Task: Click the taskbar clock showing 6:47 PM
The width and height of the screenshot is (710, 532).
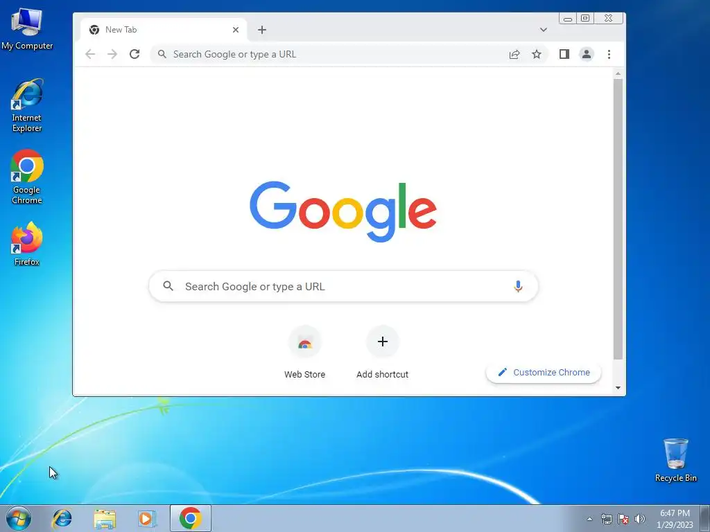Action: pyautogui.click(x=675, y=519)
